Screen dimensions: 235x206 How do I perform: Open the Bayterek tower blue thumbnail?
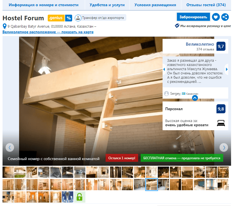point(68,197)
